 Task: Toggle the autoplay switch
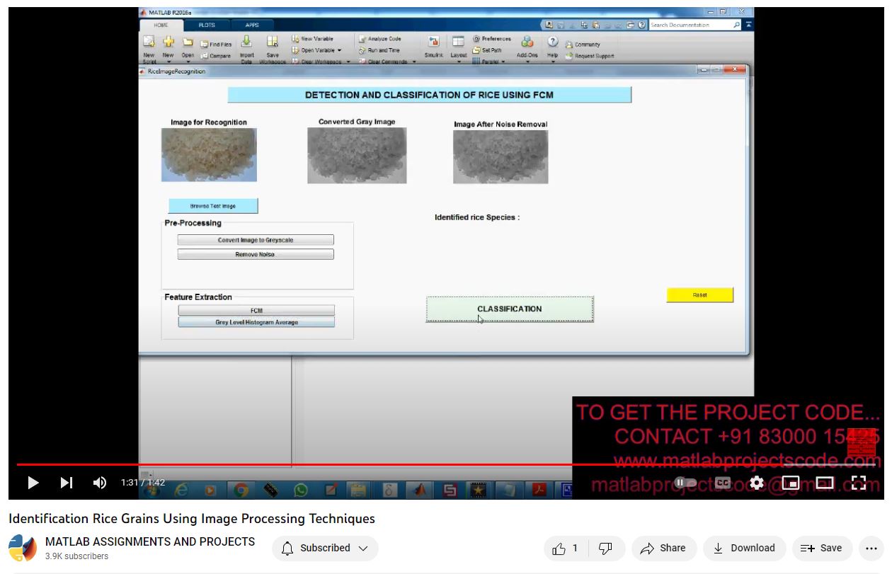pyautogui.click(x=686, y=483)
